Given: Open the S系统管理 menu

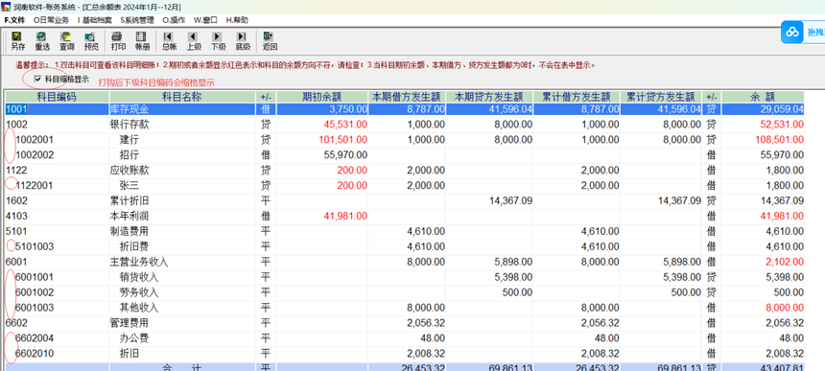Looking at the screenshot, I should tap(137, 20).
